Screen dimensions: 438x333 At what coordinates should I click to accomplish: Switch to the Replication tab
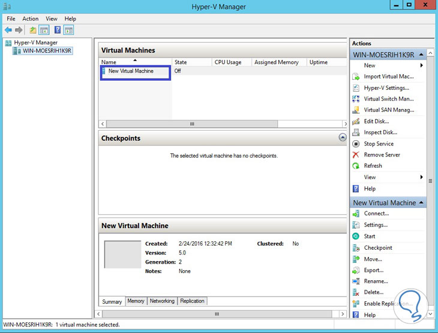point(192,301)
